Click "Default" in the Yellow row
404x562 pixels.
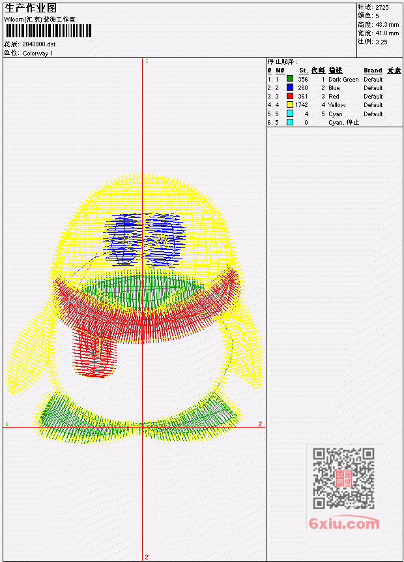(x=373, y=105)
